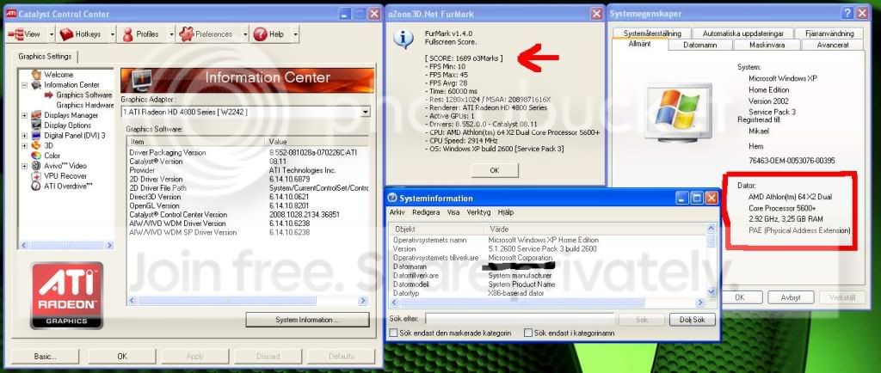This screenshot has width=881, height=373.
Task: Click OK in Systemegenskaper window
Action: 739,297
